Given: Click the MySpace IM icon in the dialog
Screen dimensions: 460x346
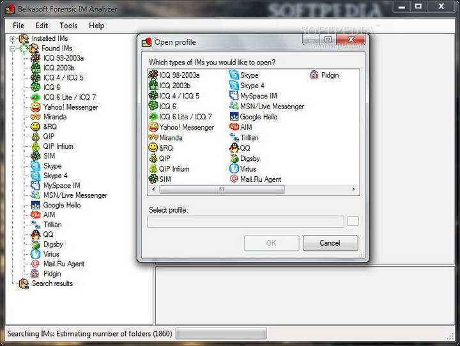Looking at the screenshot, I should pyautogui.click(x=234, y=96).
